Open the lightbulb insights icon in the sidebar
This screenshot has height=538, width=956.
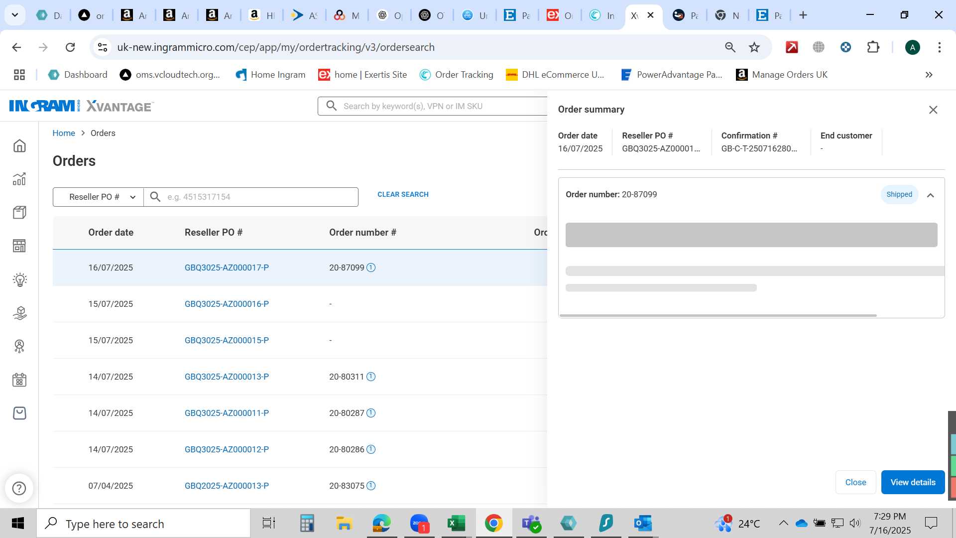(x=19, y=279)
